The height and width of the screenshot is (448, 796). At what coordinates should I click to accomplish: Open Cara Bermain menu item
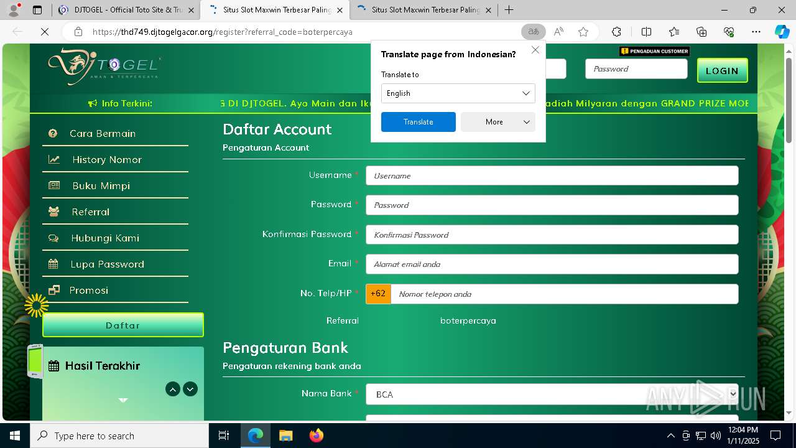point(103,133)
